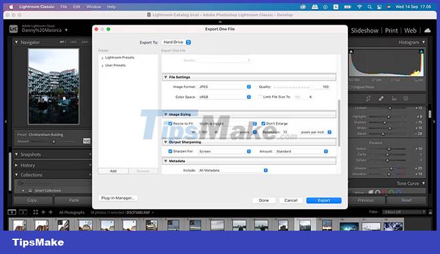
Task: Open Image Format JPEG dropdown
Action: coord(225,87)
